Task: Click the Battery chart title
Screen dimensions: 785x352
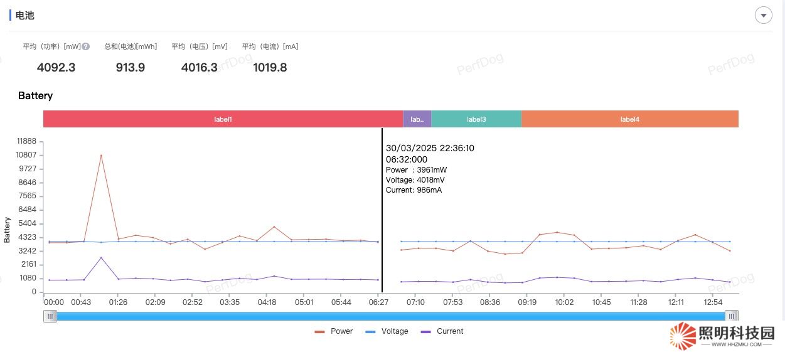Action: tap(35, 96)
